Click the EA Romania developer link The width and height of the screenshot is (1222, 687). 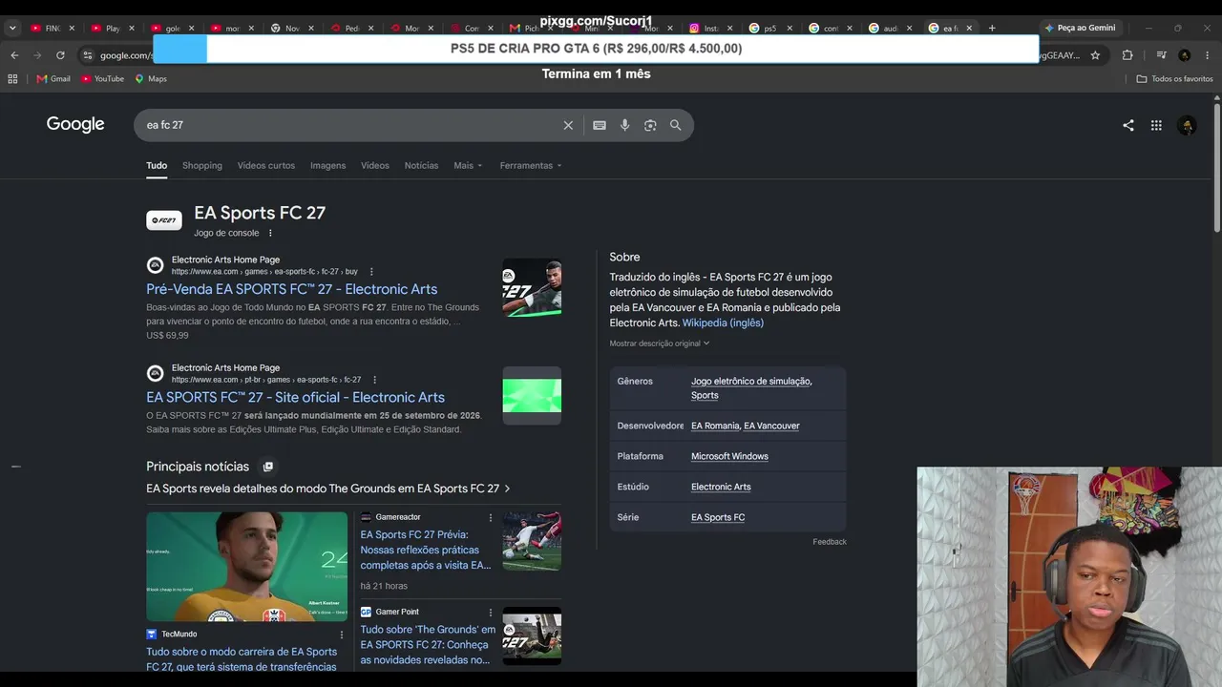click(x=715, y=426)
